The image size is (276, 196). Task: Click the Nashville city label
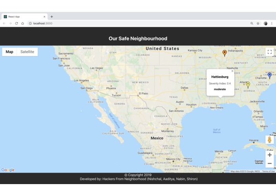232,68
